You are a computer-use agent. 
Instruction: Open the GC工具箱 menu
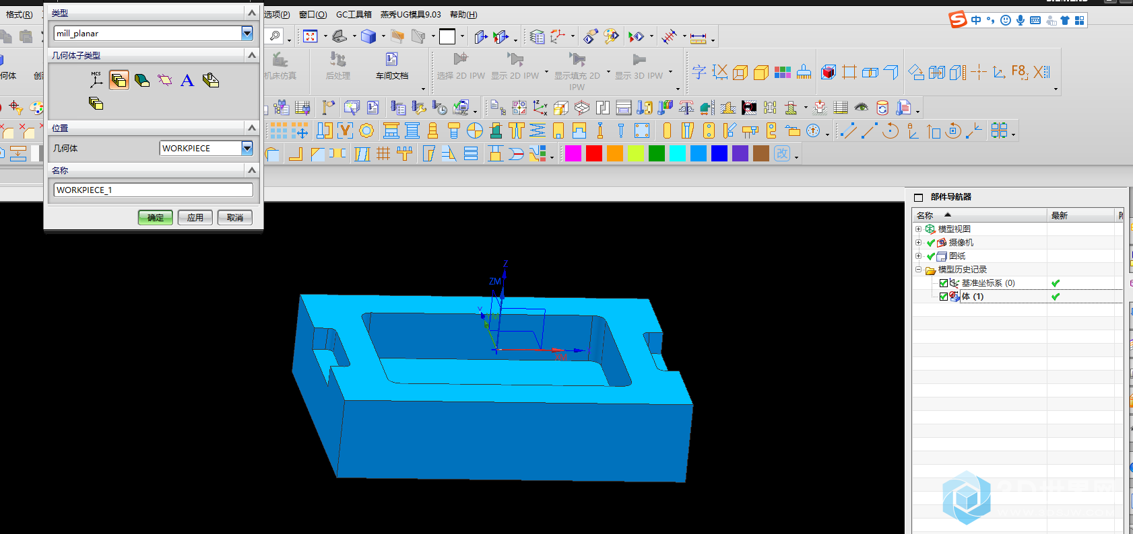354,14
